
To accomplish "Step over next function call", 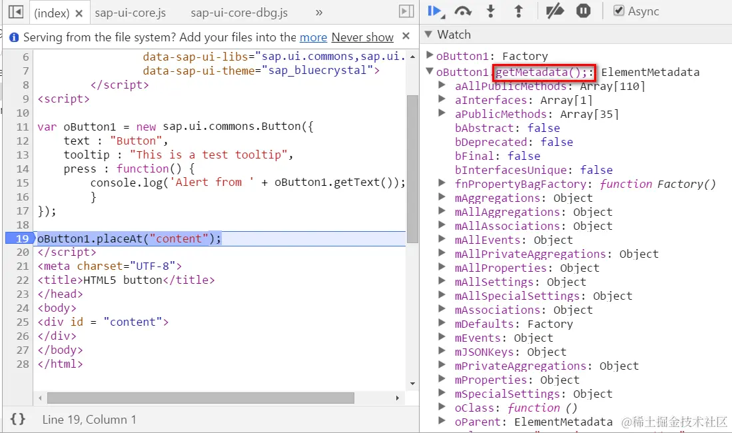I will 463,11.
